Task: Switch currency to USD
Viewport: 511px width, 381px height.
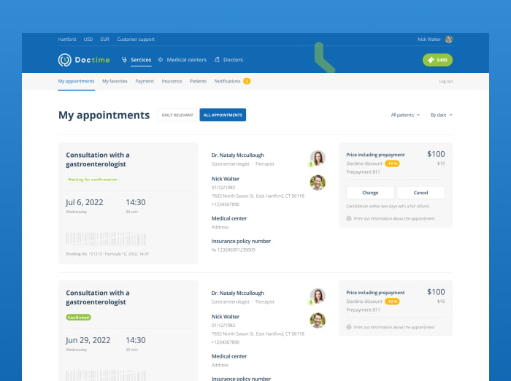Action: click(88, 39)
